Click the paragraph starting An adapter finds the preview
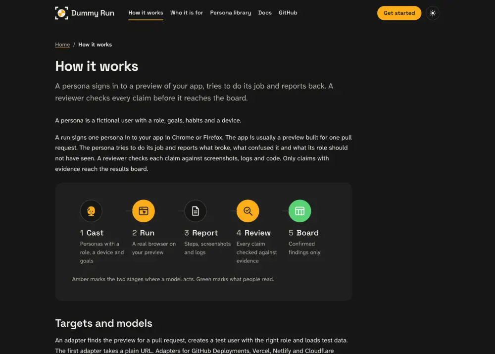This screenshot has width=495, height=354. pos(201,346)
